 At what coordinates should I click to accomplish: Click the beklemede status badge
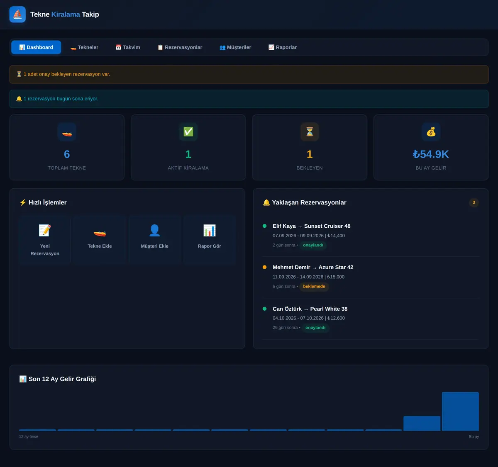(x=314, y=287)
